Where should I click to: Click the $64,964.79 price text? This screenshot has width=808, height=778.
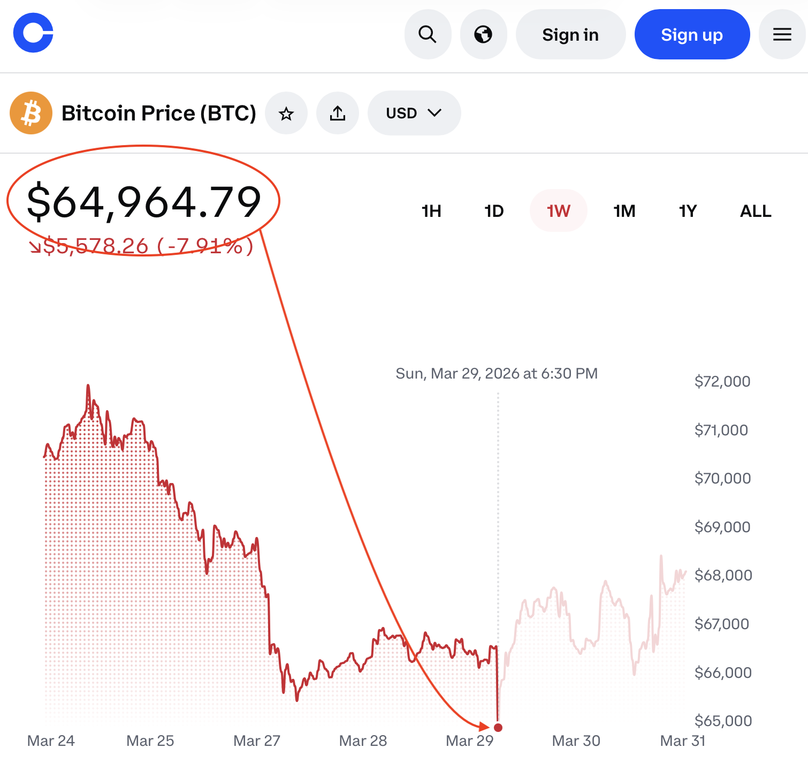(x=144, y=202)
